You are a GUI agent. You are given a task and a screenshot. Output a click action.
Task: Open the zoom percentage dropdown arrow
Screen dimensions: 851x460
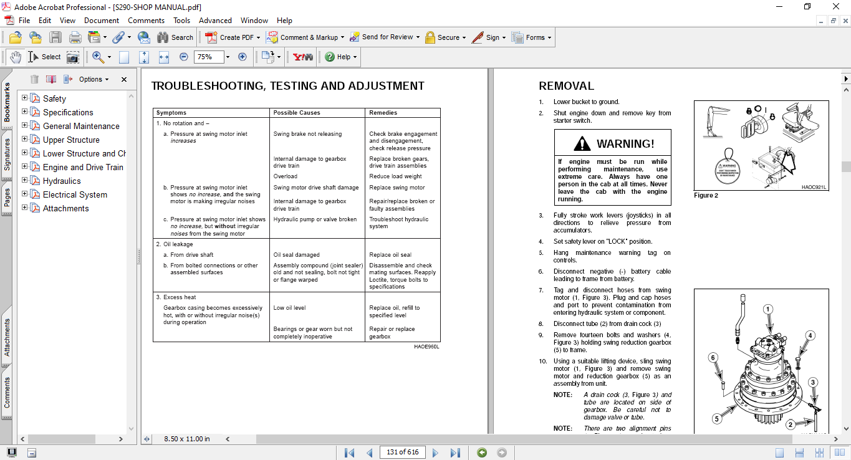point(228,57)
